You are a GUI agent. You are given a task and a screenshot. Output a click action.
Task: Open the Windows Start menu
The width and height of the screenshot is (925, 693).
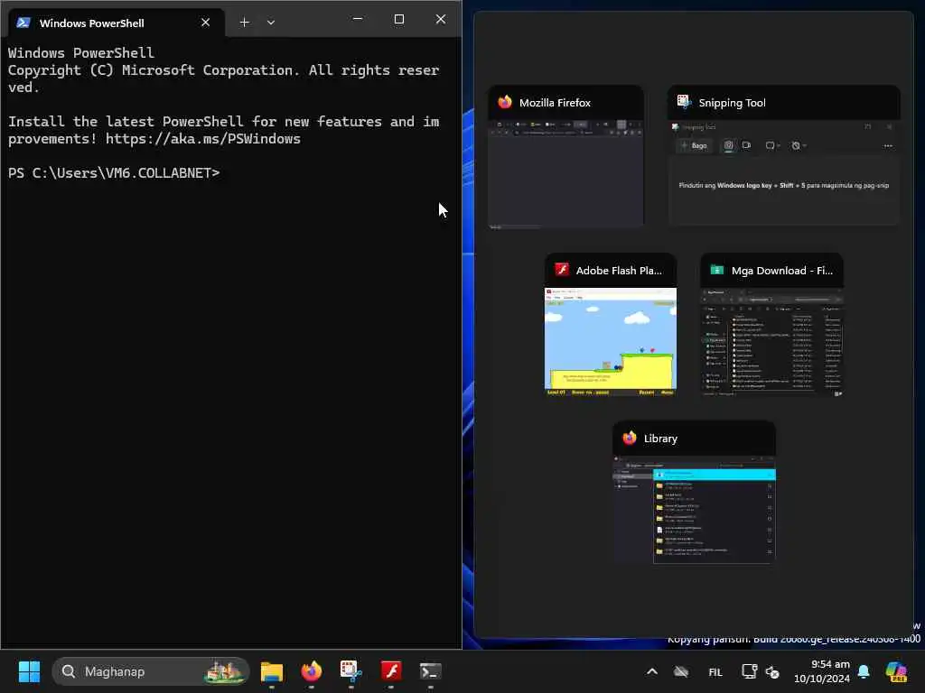pos(29,671)
